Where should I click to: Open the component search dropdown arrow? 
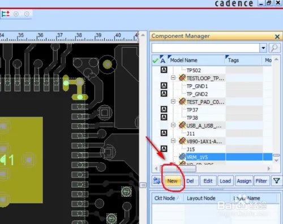[x=263, y=48]
